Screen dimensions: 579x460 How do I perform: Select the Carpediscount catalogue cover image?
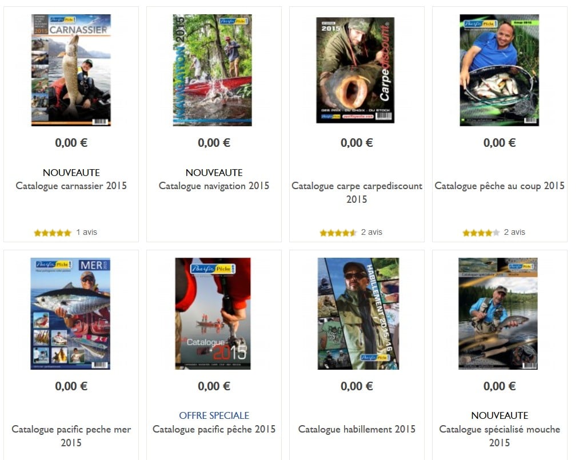pyautogui.click(x=356, y=70)
